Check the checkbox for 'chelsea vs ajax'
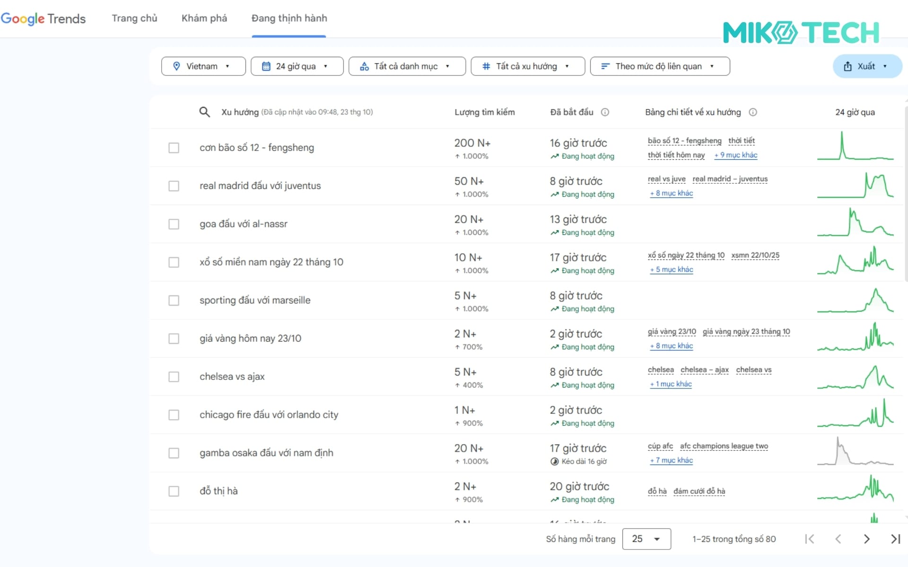This screenshot has height=567, width=908. pos(174,377)
